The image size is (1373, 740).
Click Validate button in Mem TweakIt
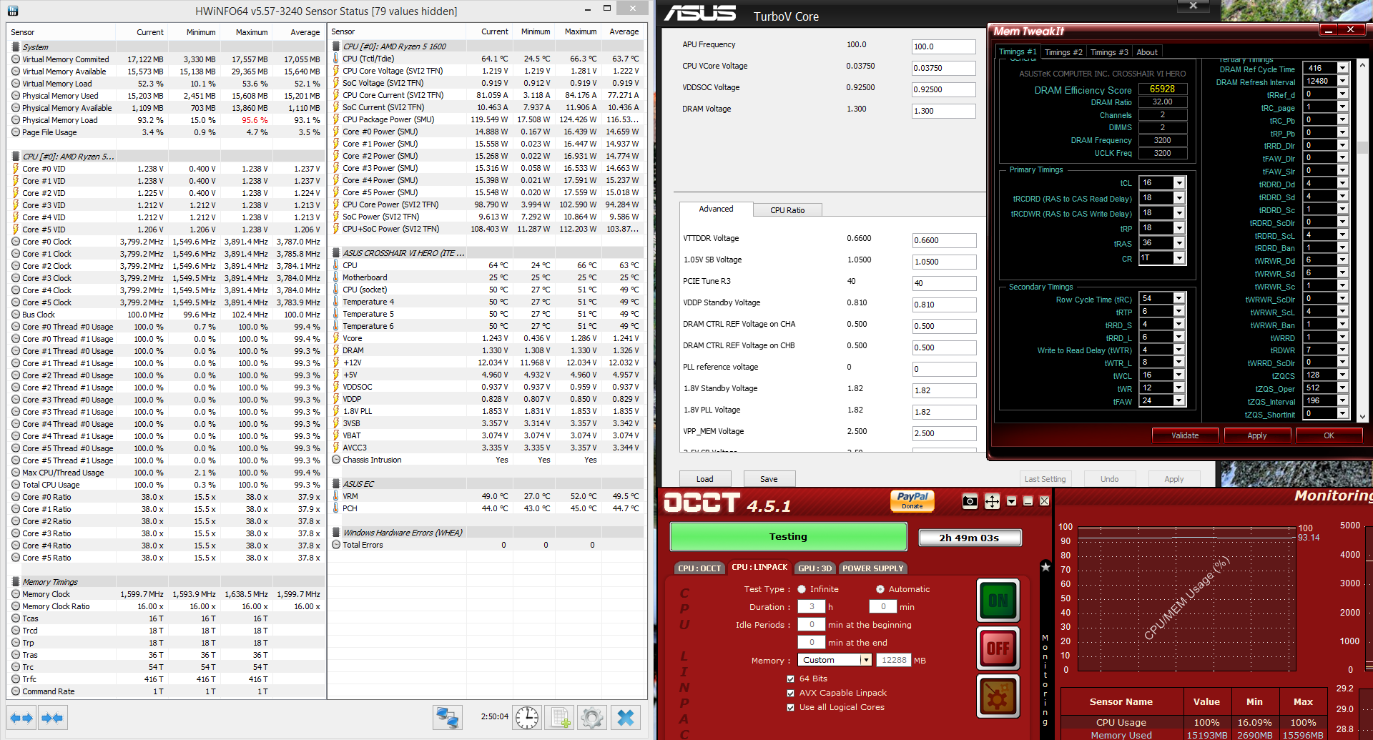tap(1185, 435)
